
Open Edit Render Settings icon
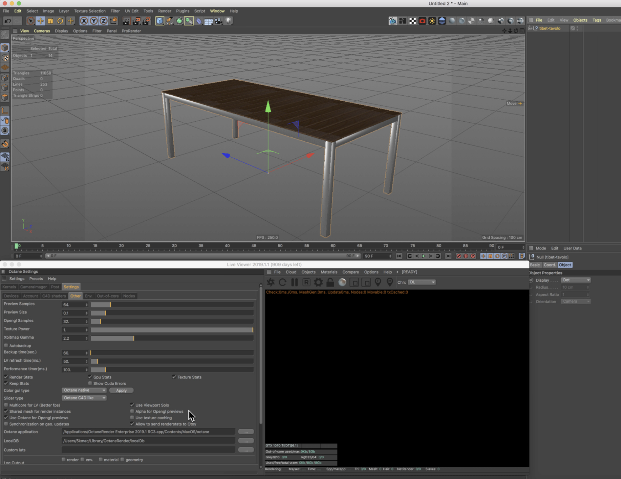(146, 21)
